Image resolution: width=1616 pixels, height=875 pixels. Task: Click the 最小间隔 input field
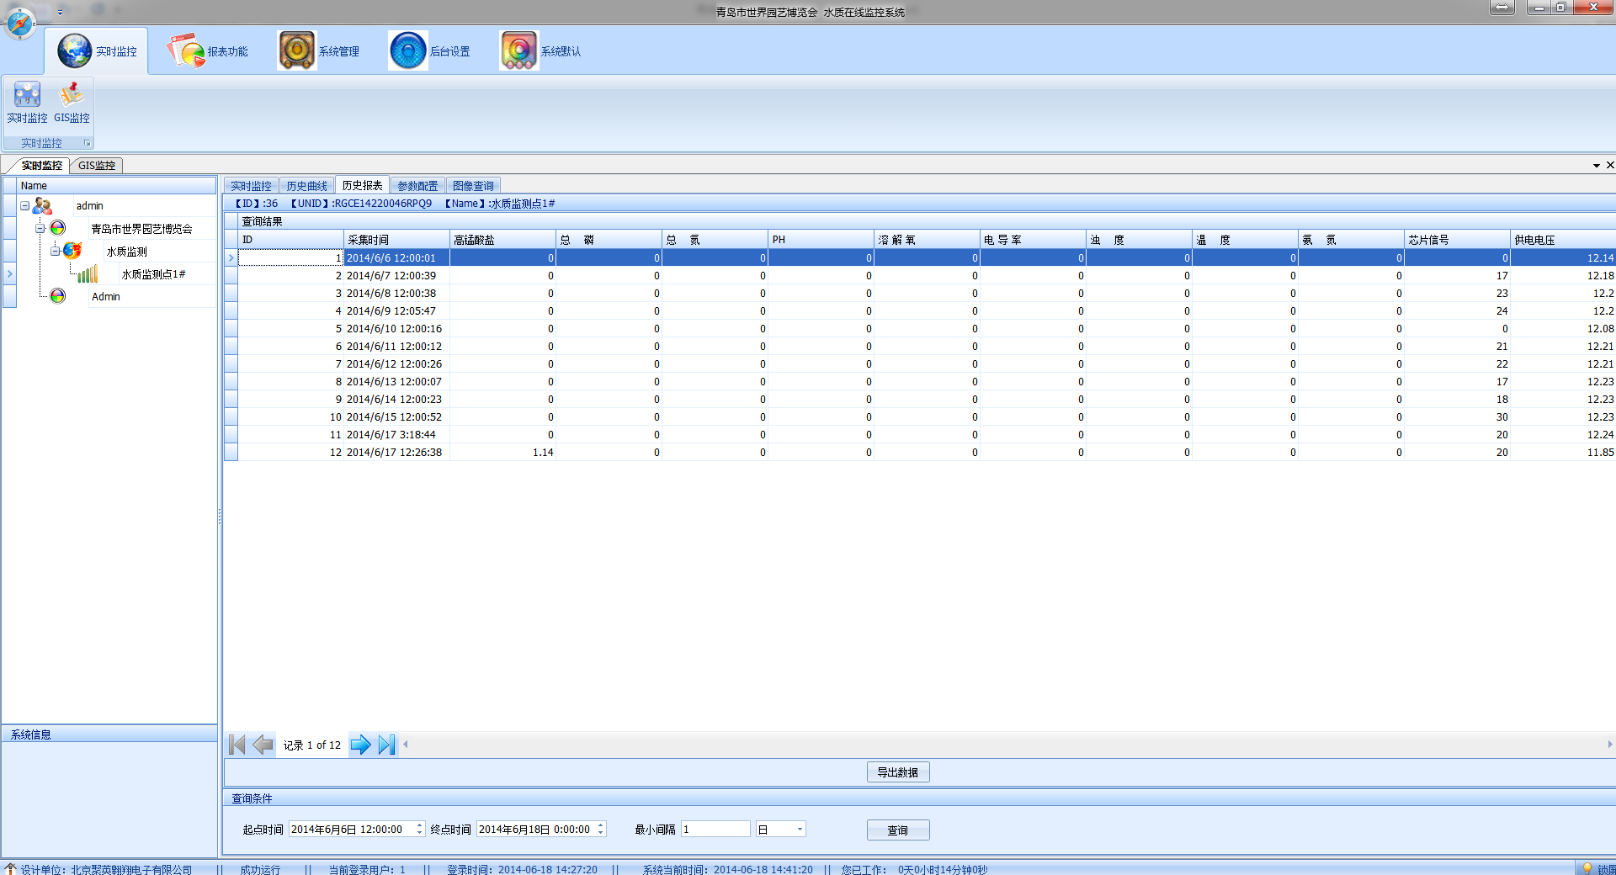click(715, 830)
